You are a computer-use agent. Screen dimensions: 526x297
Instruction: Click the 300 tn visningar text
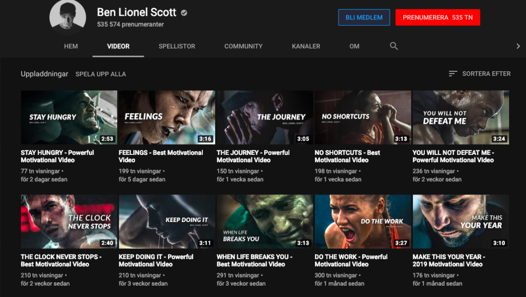(336, 275)
